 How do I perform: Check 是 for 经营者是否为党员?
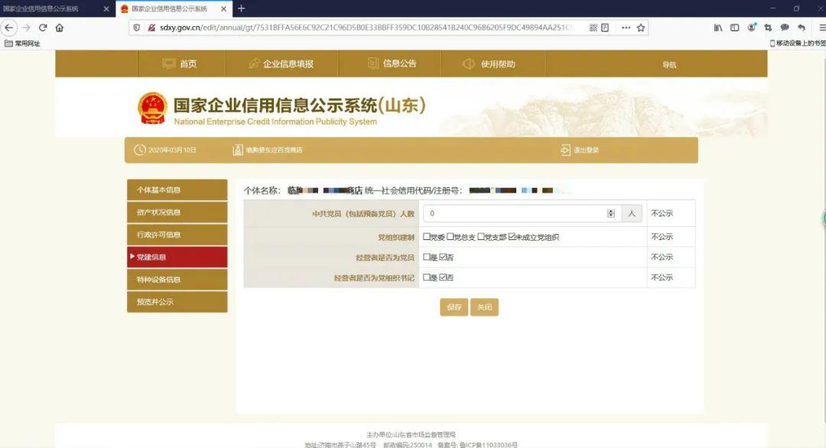click(x=427, y=258)
